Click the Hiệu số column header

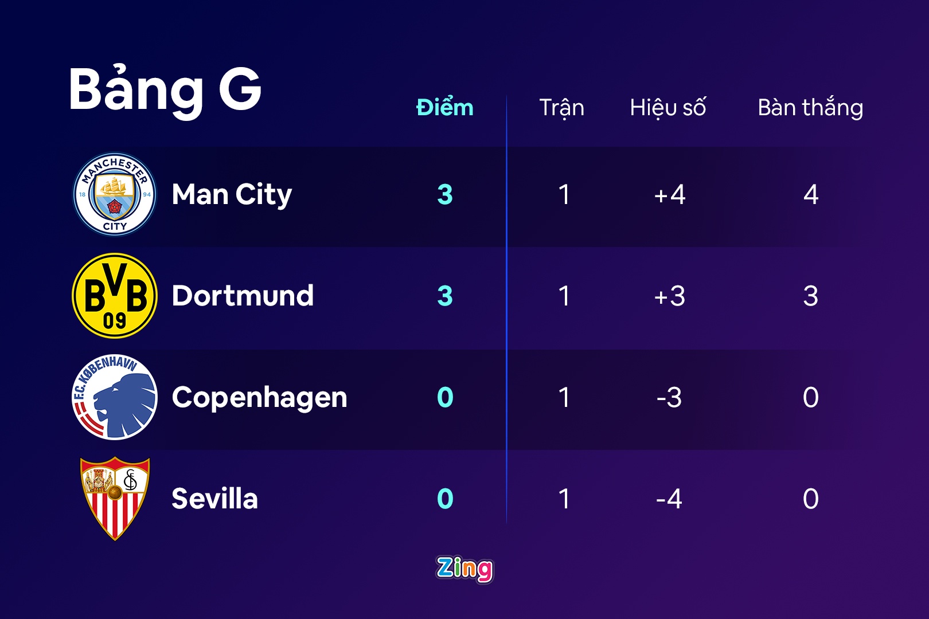click(668, 108)
